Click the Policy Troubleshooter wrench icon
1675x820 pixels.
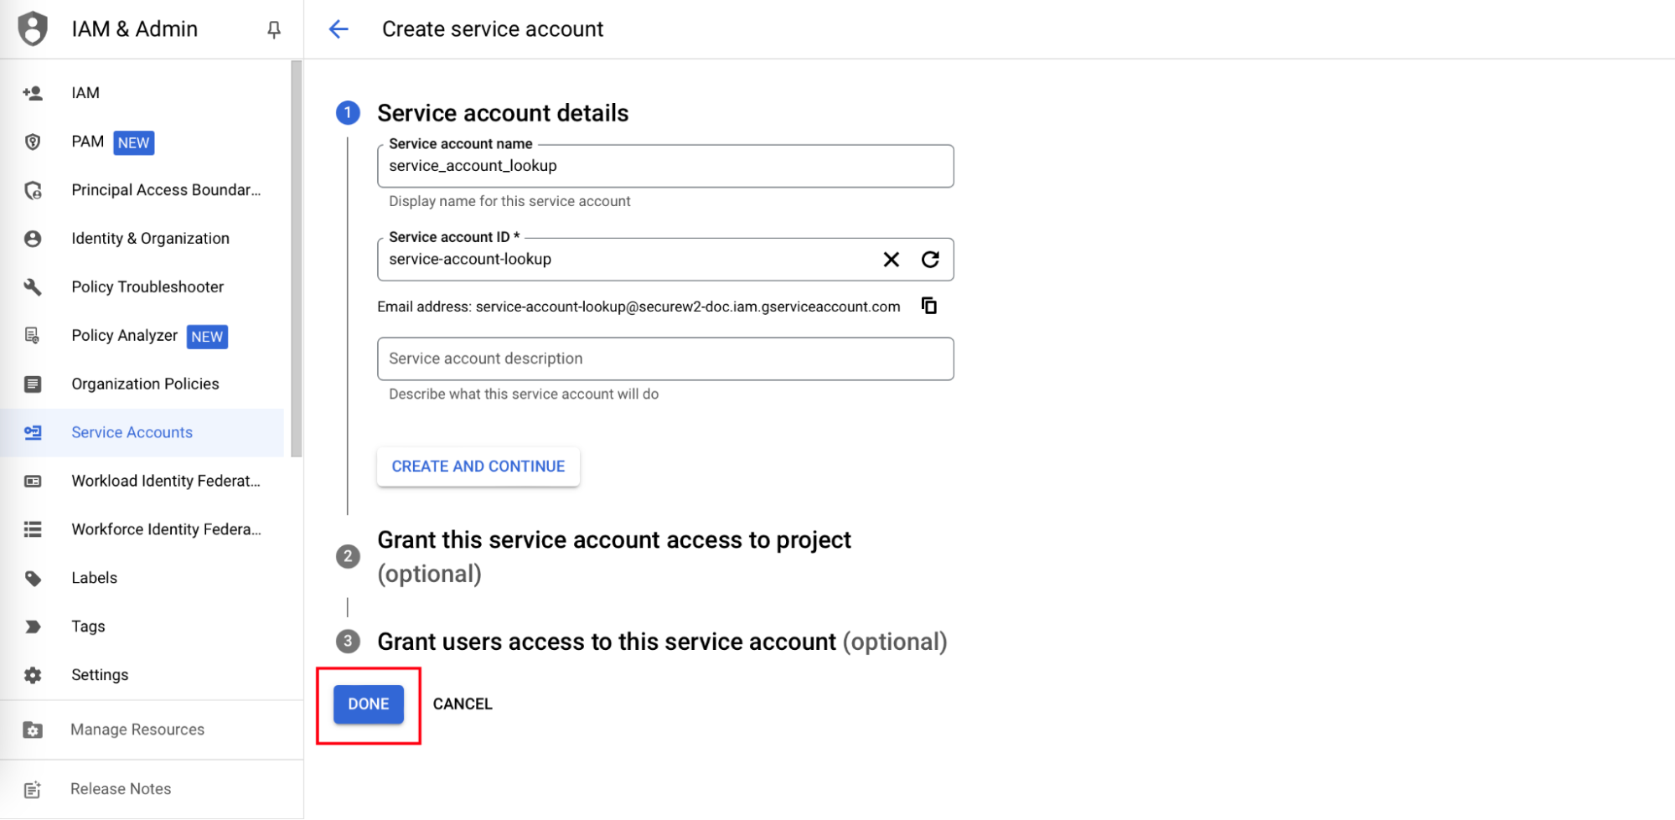(x=33, y=287)
